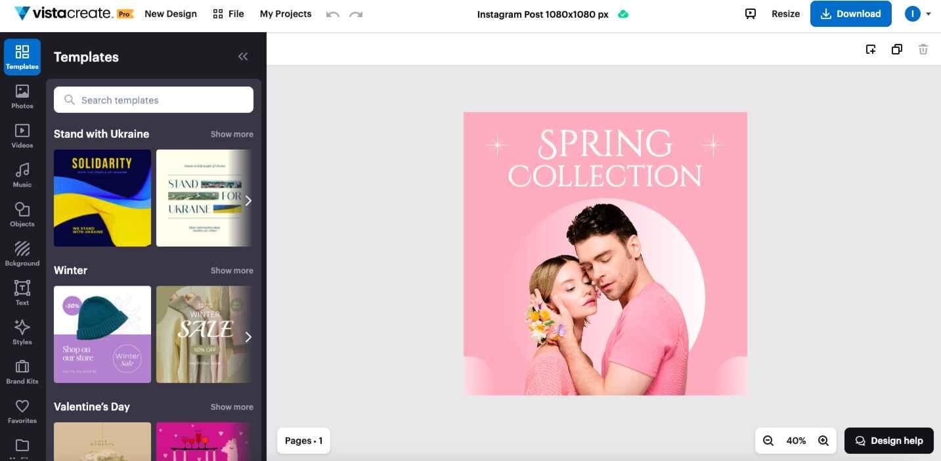
Task: Open the Favorites sidebar panel
Action: [22, 412]
